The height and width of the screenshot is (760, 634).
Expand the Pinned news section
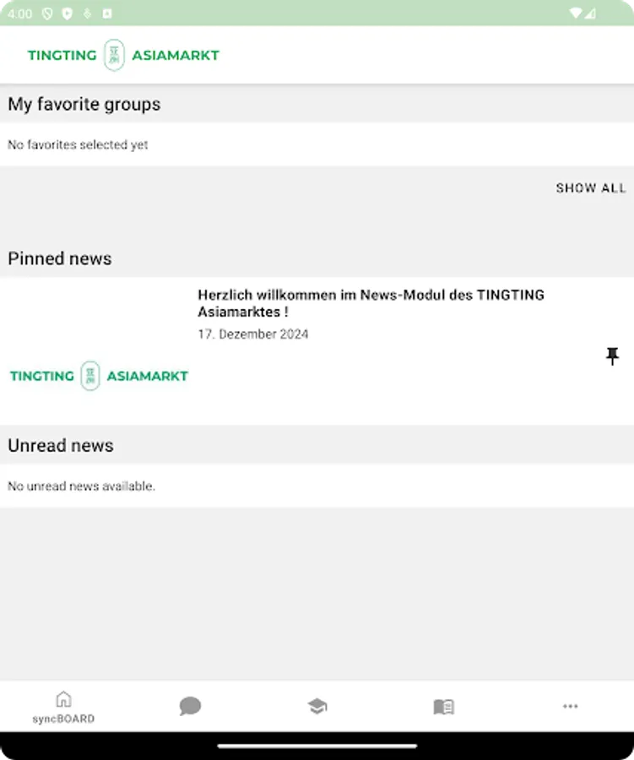[x=60, y=258]
